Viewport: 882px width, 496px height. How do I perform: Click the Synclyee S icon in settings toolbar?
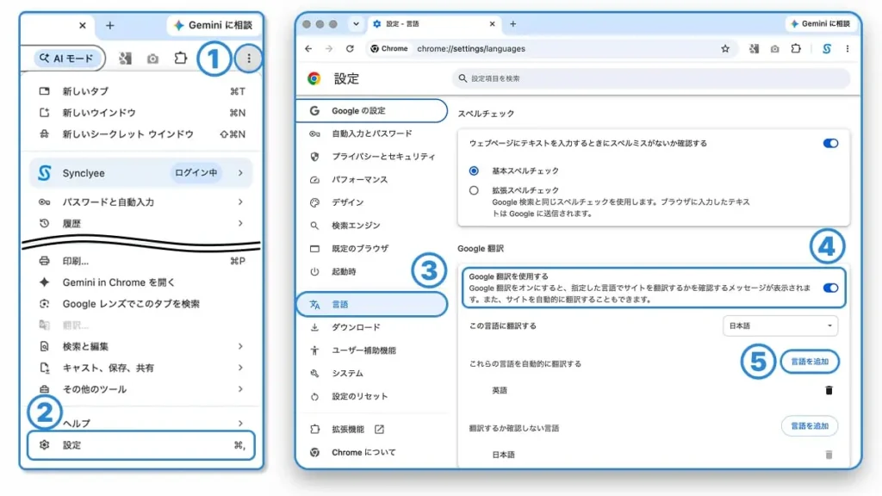coord(826,49)
